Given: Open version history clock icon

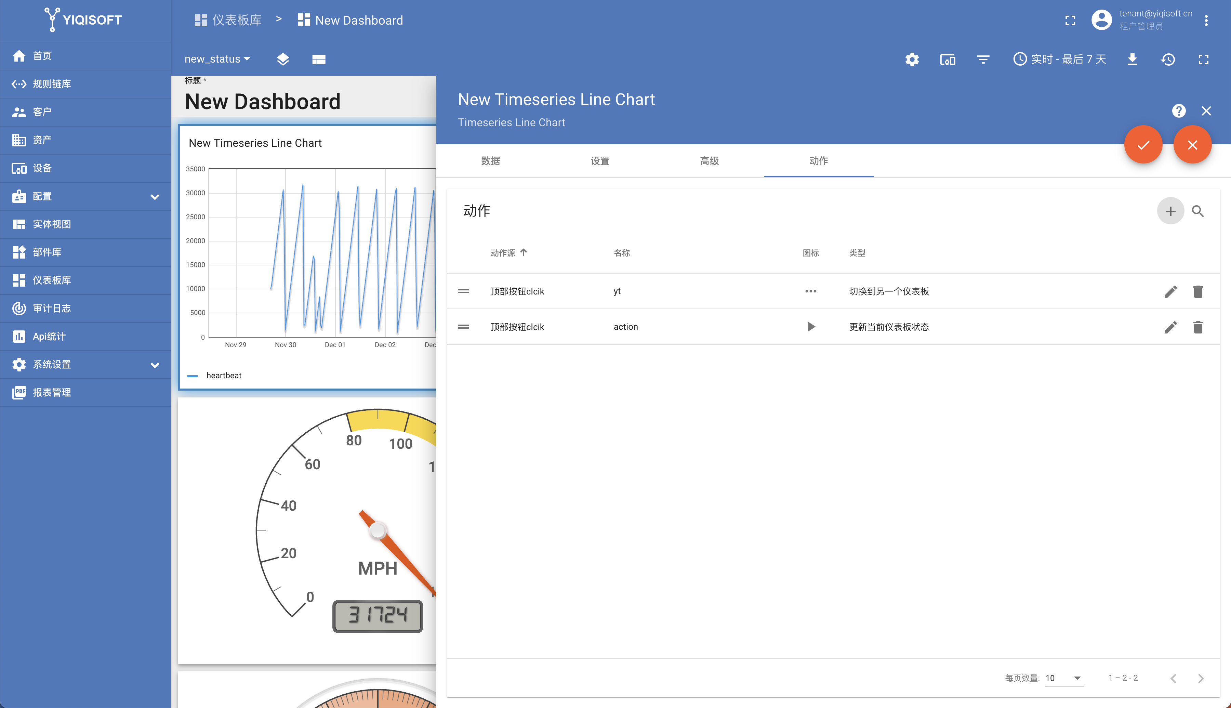Looking at the screenshot, I should click(x=1168, y=59).
